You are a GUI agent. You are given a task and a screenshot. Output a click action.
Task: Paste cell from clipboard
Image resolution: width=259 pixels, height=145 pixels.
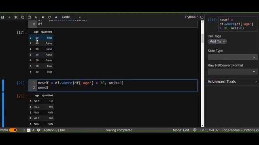29,17
